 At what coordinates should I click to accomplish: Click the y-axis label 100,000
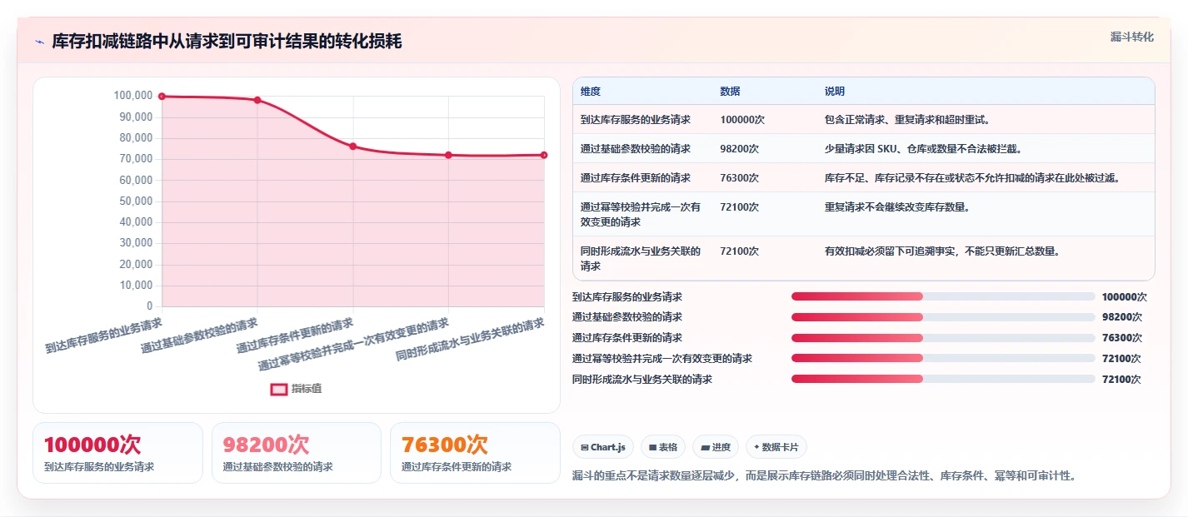[132, 96]
